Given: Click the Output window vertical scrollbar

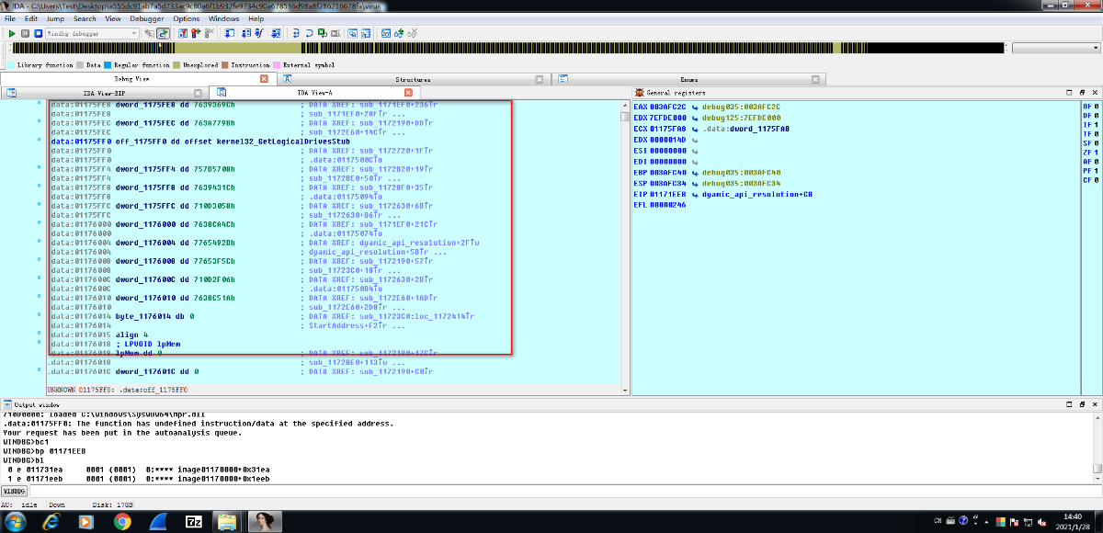Looking at the screenshot, I should coord(1097,446).
